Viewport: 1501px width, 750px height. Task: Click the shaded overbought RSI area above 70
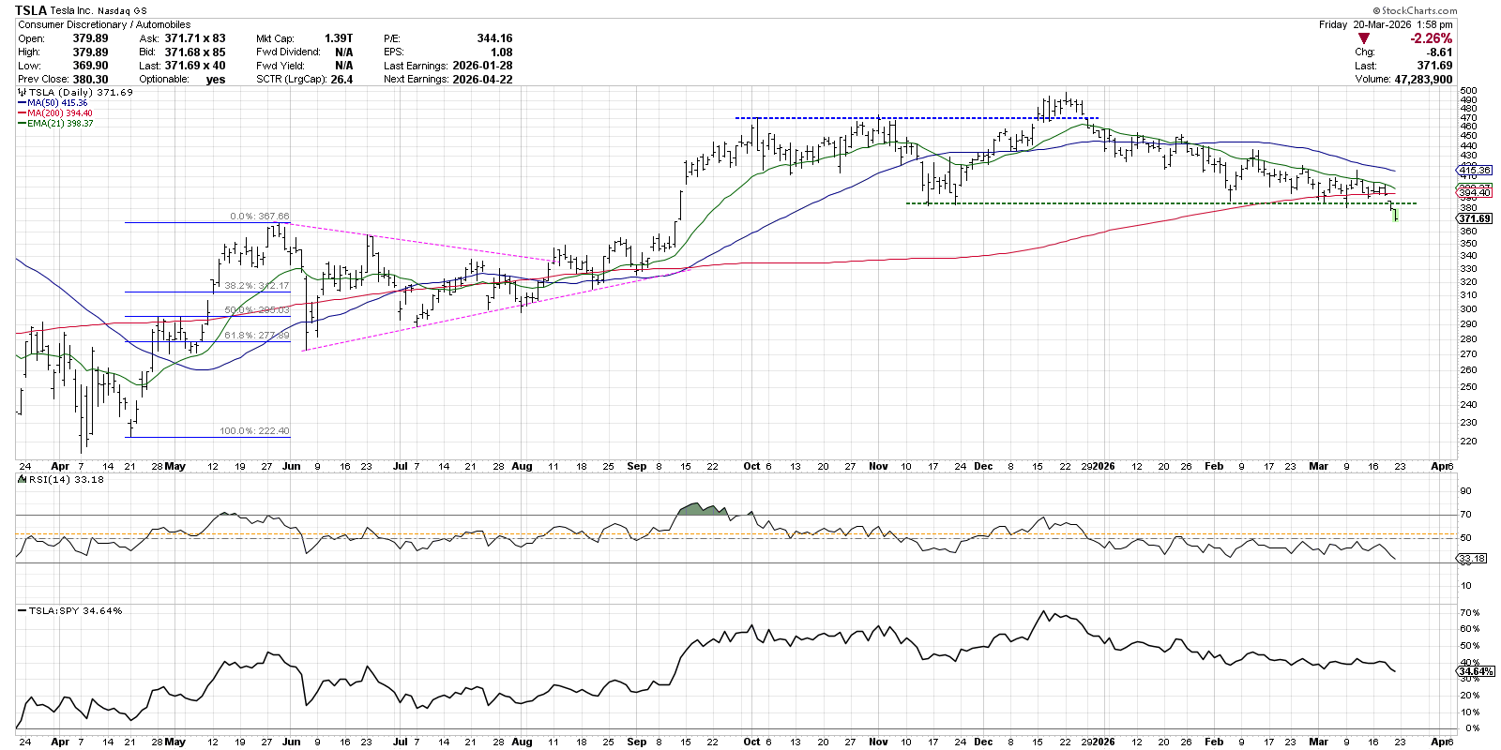click(702, 509)
